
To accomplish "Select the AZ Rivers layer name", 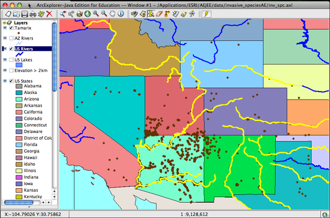I will coord(24,38).
